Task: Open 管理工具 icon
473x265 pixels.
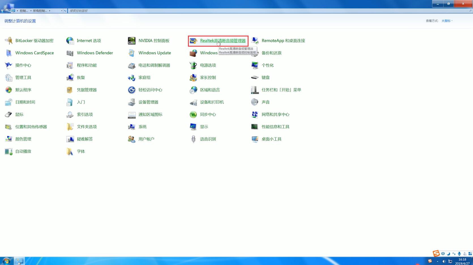Action: 9,77
